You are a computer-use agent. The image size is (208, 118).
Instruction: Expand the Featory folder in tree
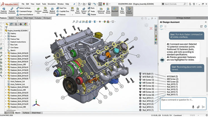pos(6,33)
